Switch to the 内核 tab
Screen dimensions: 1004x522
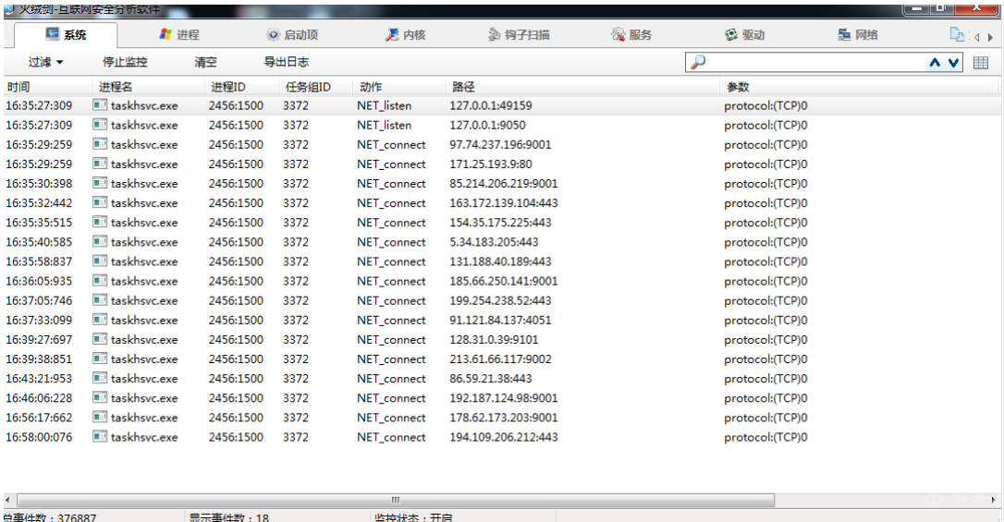405,34
